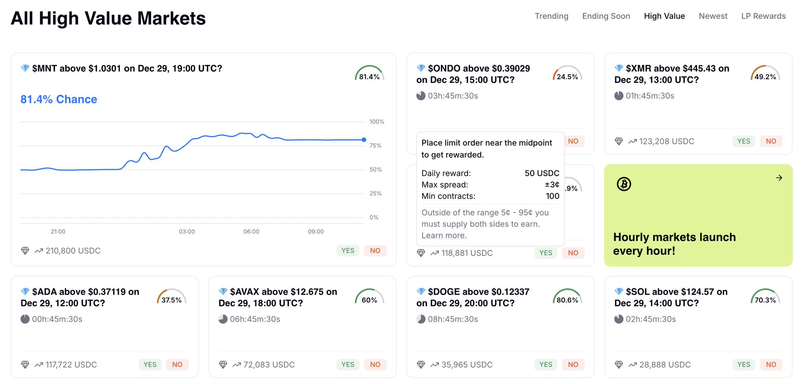The height and width of the screenshot is (384, 806).
Task: Click the arrow icon on hourly markets banner
Action: pyautogui.click(x=779, y=178)
